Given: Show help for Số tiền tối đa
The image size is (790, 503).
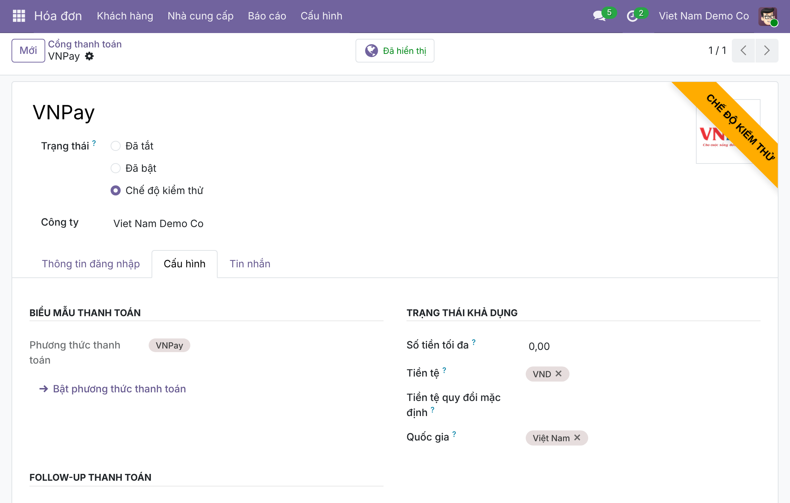Looking at the screenshot, I should tap(474, 342).
